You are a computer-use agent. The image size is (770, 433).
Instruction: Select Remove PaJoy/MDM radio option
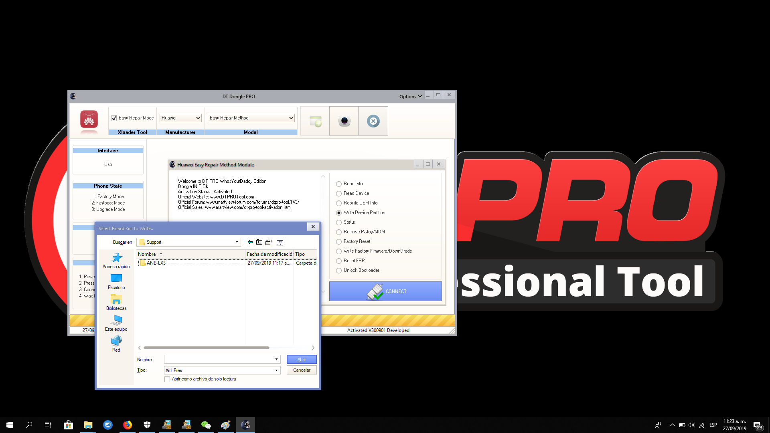click(x=339, y=232)
